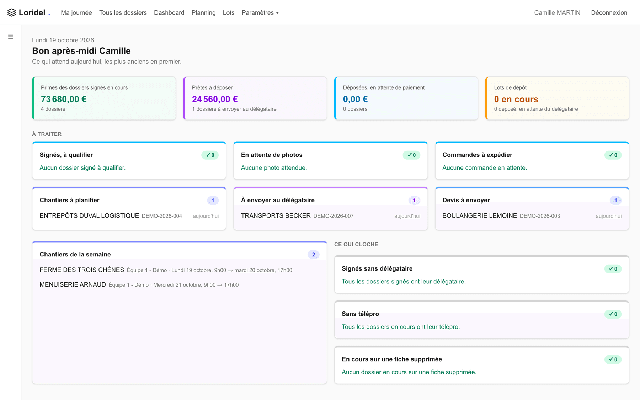Go to Tous les dossiers

pos(123,12)
